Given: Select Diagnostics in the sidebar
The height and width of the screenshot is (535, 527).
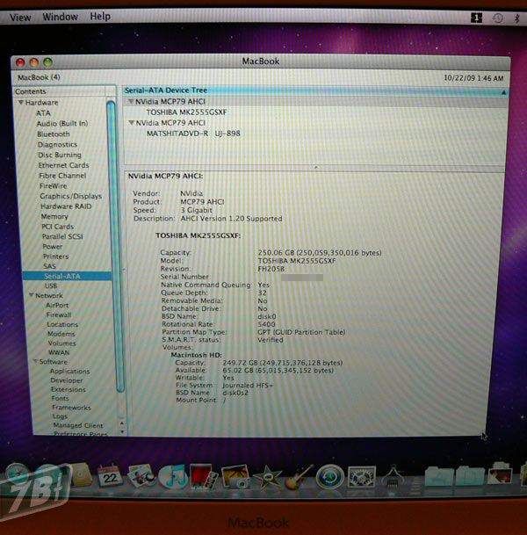Looking at the screenshot, I should [57, 145].
